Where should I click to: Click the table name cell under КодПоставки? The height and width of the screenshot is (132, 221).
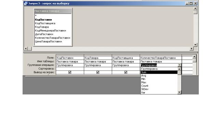click(70, 62)
